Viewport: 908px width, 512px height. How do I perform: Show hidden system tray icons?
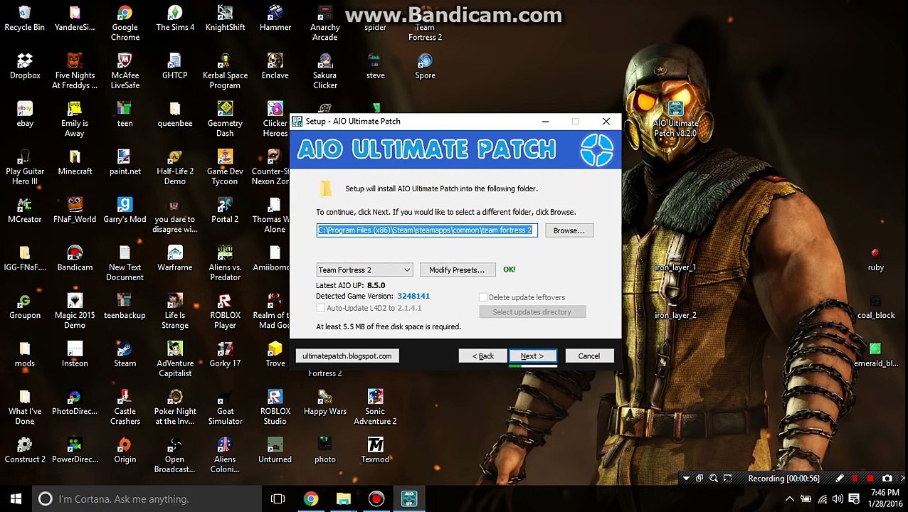pos(789,499)
